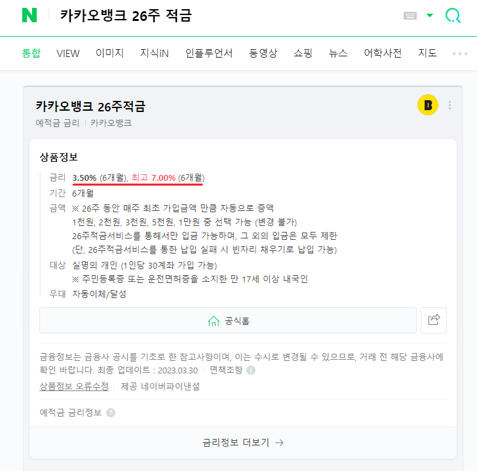Switch to the VIEW tab

(68, 54)
